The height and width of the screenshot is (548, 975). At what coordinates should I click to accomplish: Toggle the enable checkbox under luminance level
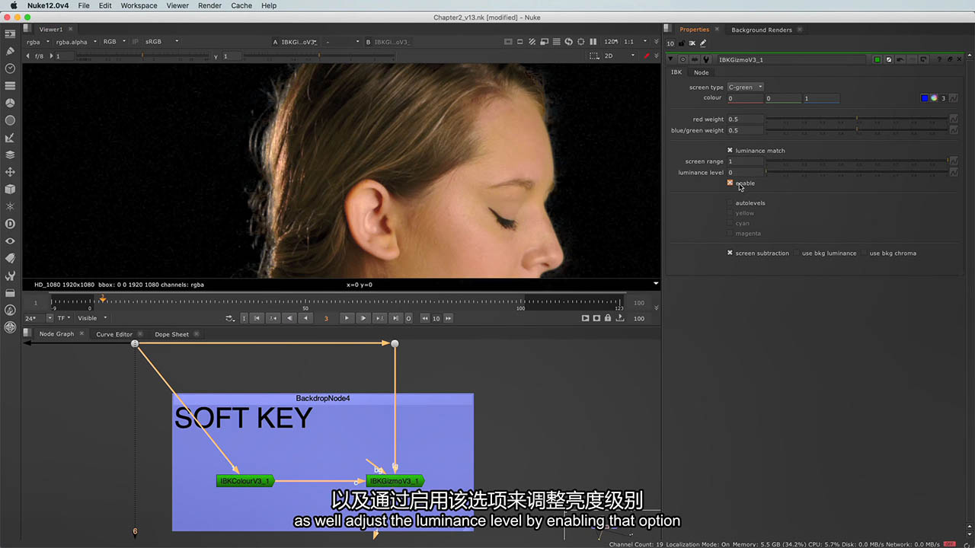(x=730, y=183)
